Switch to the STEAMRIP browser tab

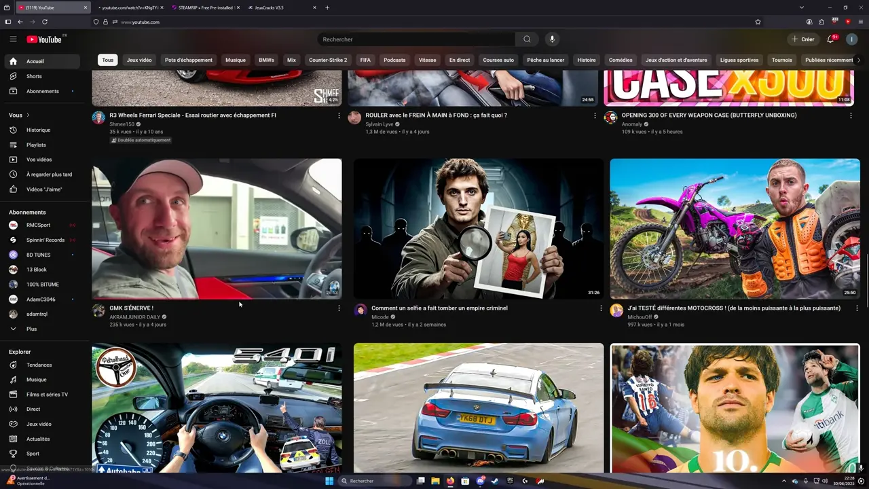[206, 7]
